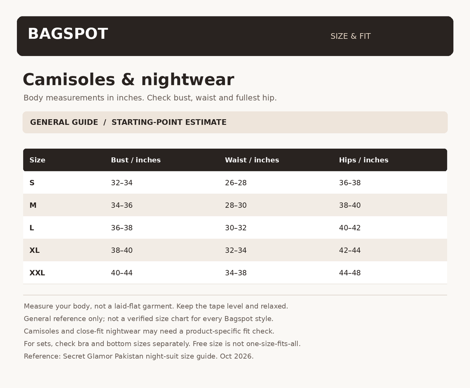
Task: Click the 'Camisoles and close-fit nightwear' note
Action: tap(149, 331)
